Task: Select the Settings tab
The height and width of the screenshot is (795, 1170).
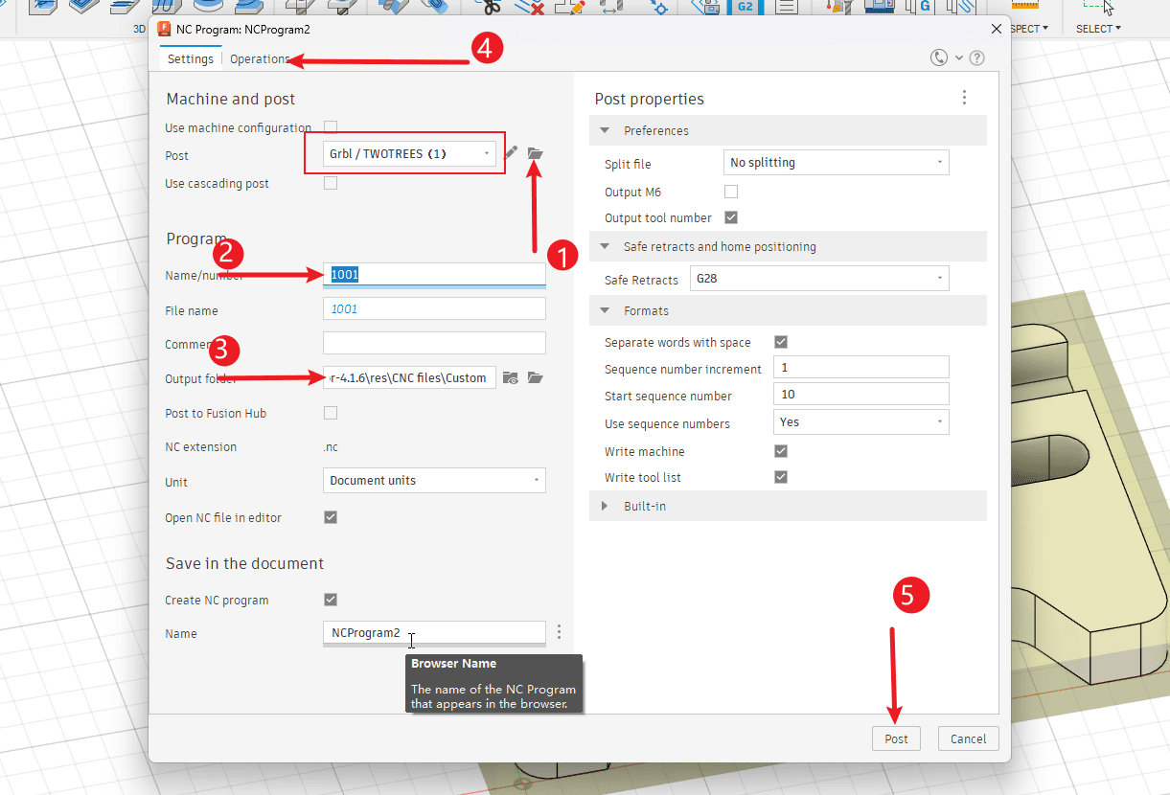Action: pyautogui.click(x=191, y=58)
